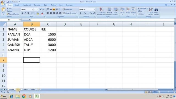Viewport: 176px width, 99px height.
Task: Click the Decrease Decimal icon
Action: 94,13
